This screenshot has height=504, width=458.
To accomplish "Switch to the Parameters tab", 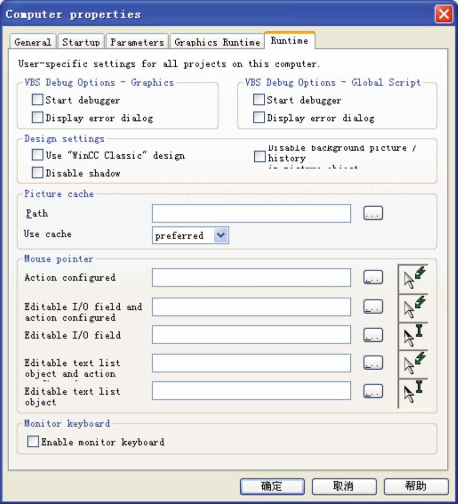I will pos(137,42).
